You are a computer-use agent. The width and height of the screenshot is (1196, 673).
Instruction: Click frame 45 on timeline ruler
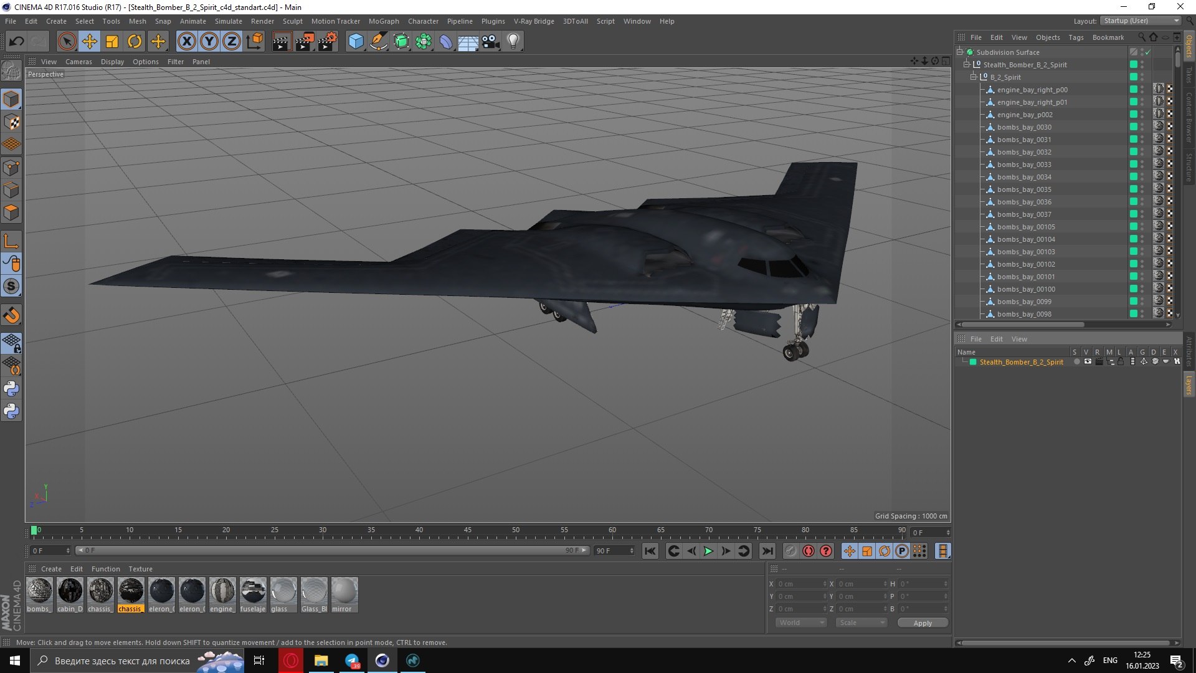pos(468,531)
